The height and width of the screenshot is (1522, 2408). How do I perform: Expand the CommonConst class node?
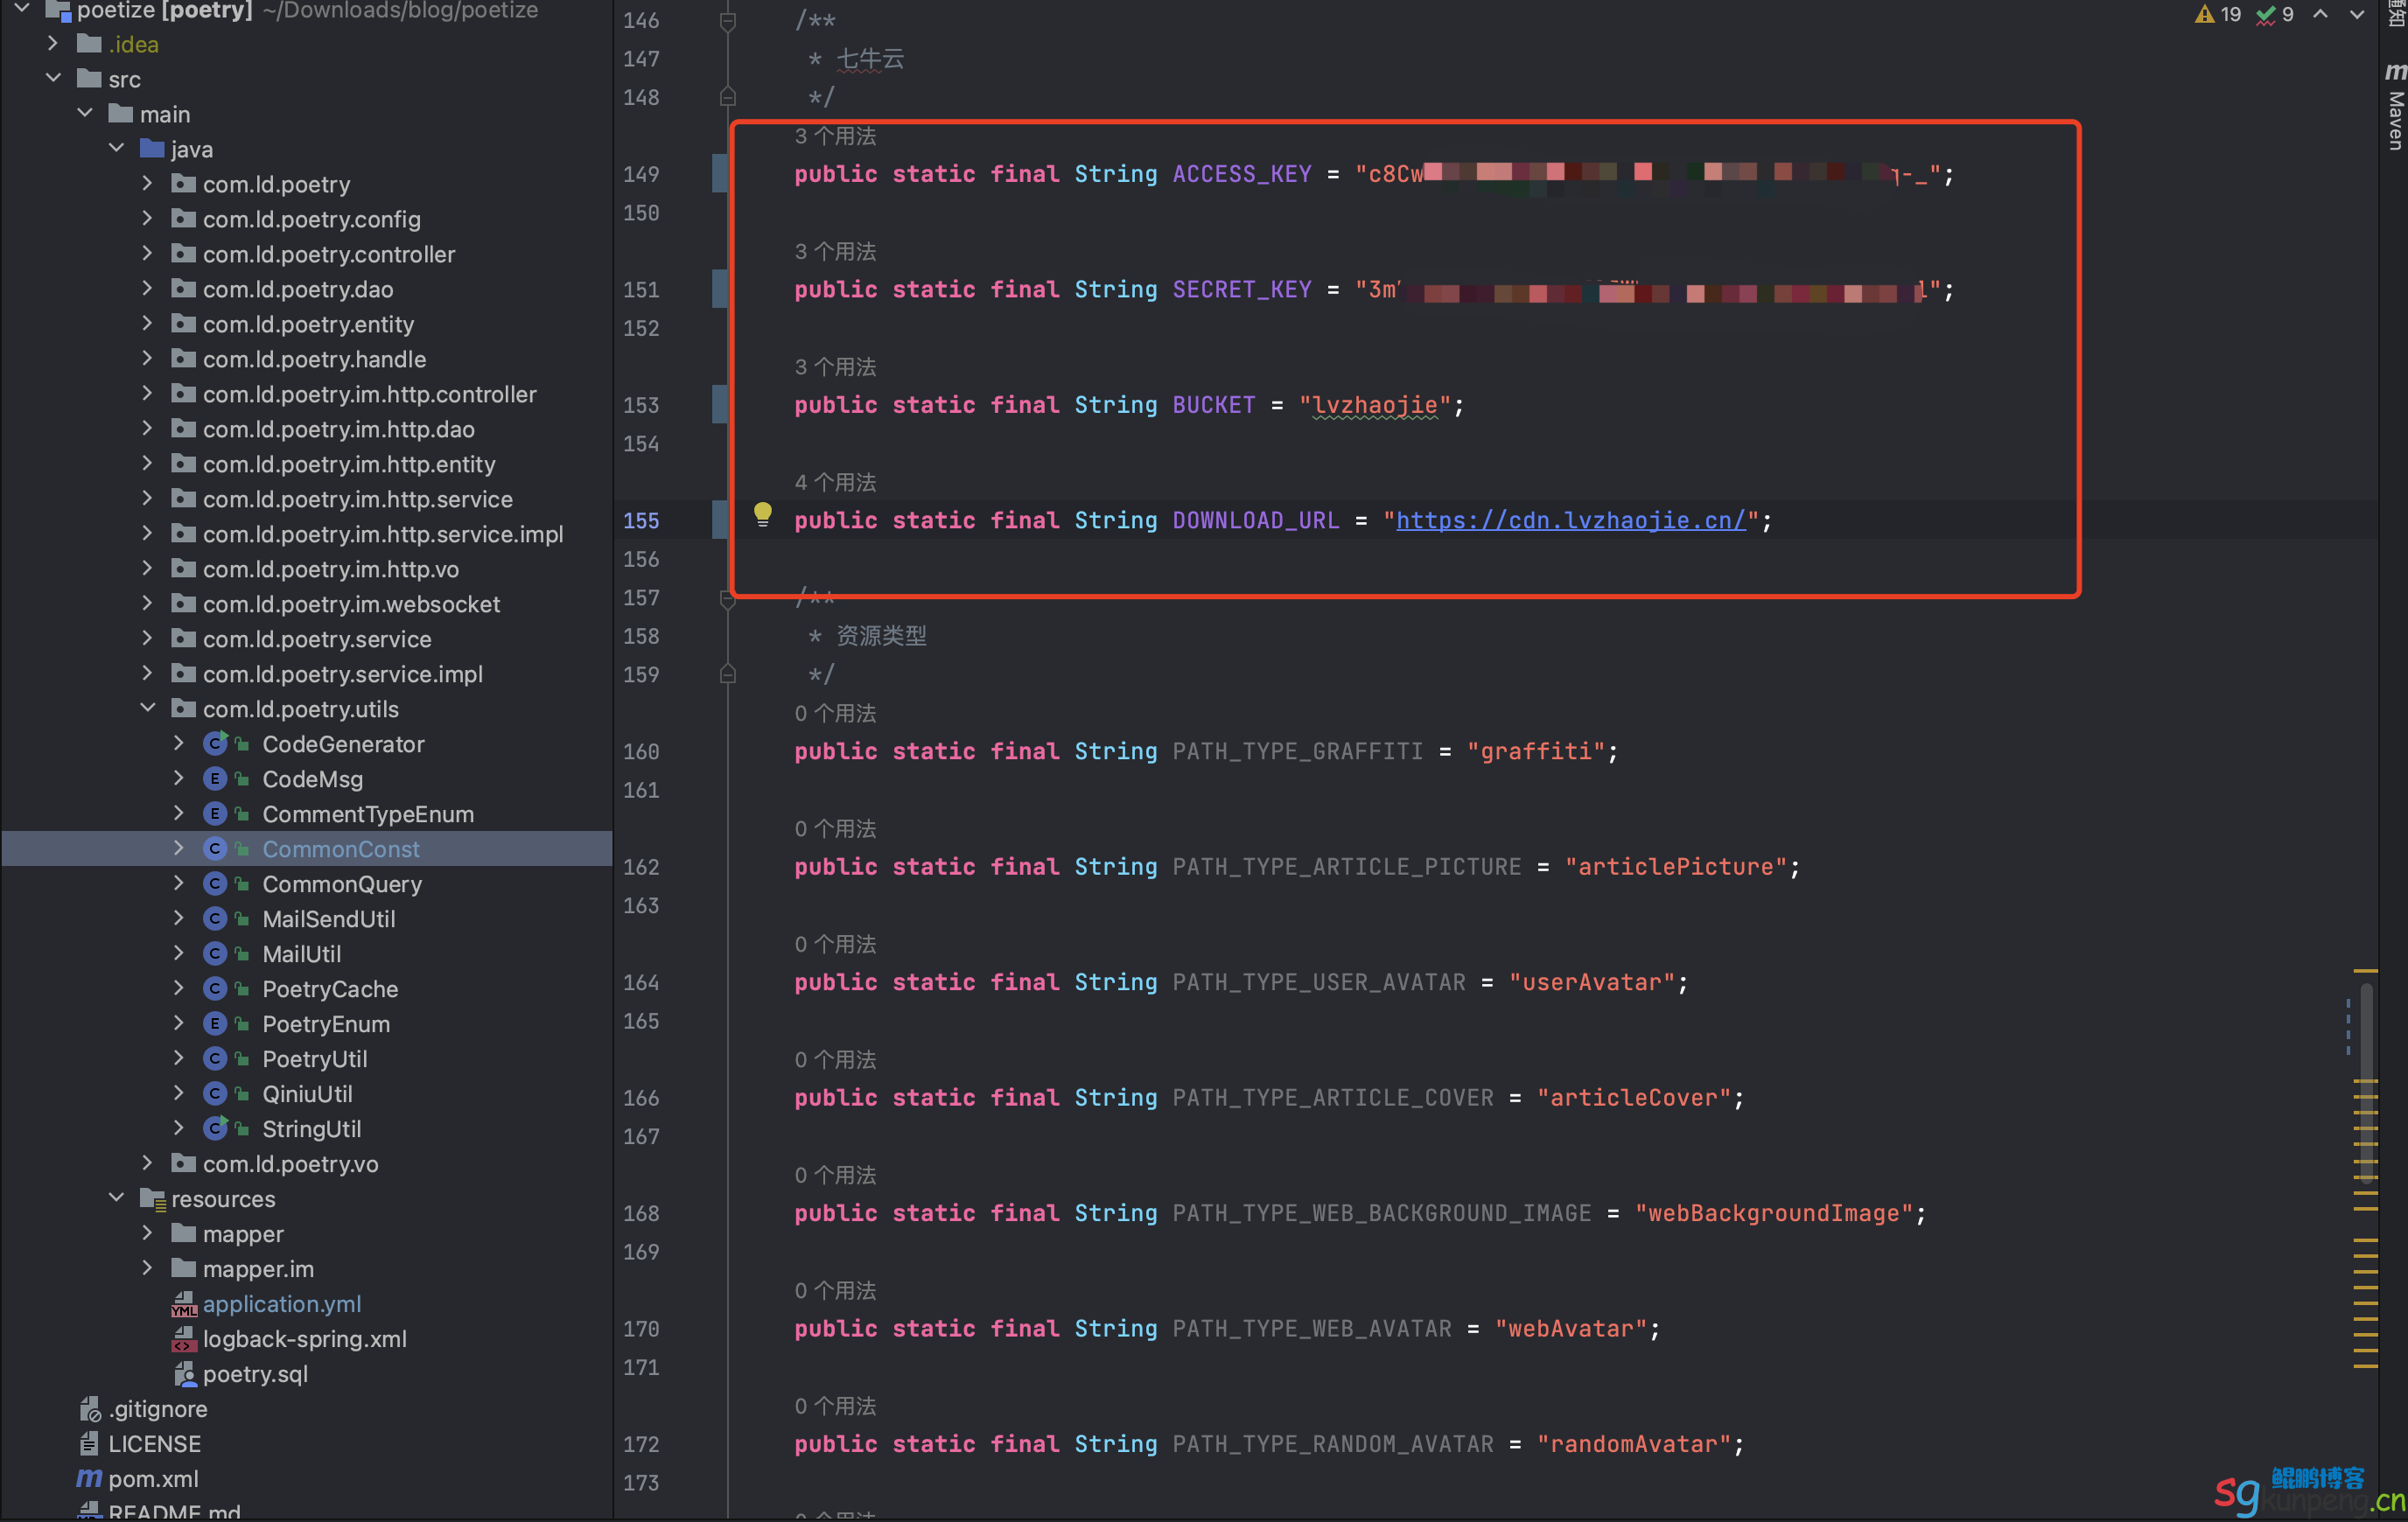click(x=179, y=848)
